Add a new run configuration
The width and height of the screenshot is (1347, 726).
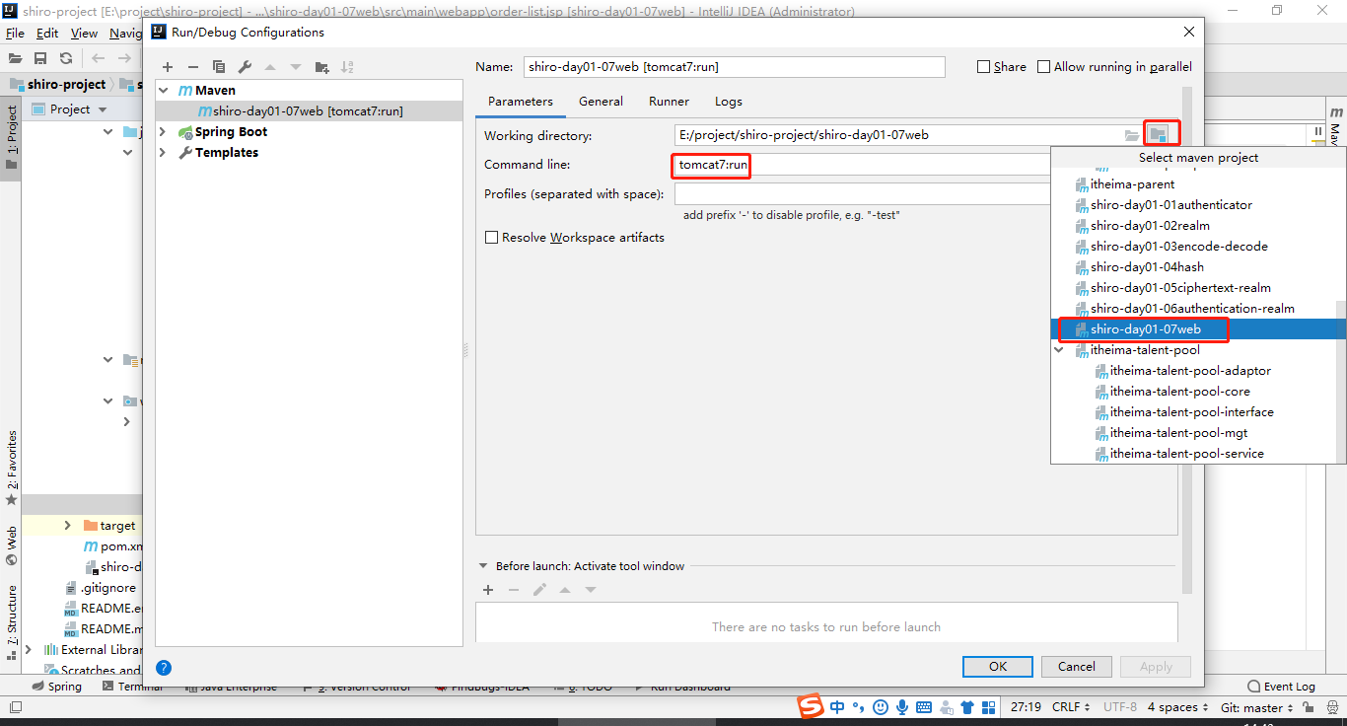click(168, 67)
